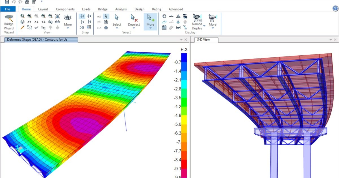Image resolution: width=339 pixels, height=178 pixels.
Task: Click the lock model icon
Action: [x=27, y=2]
